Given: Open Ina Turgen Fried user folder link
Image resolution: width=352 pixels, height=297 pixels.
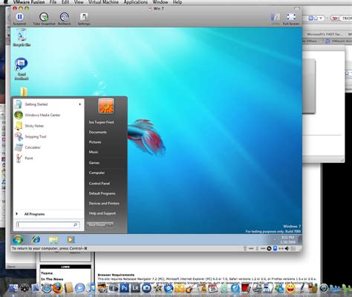Looking at the screenshot, I should tap(101, 122).
